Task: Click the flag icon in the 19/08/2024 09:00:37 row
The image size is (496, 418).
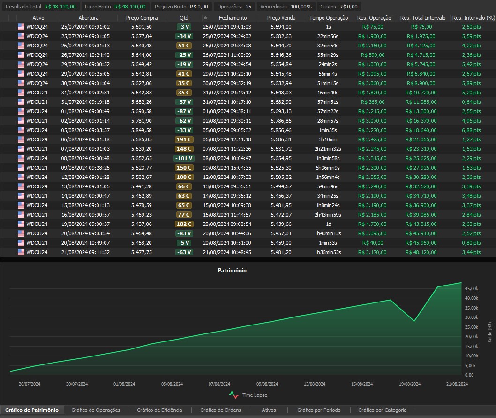Action: (x=21, y=224)
